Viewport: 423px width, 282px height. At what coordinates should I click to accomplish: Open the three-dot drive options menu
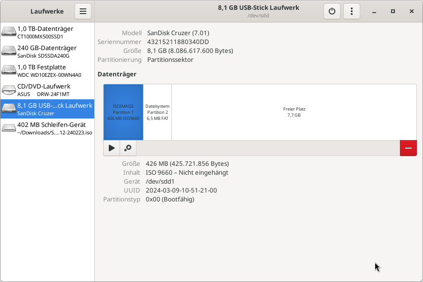click(352, 11)
